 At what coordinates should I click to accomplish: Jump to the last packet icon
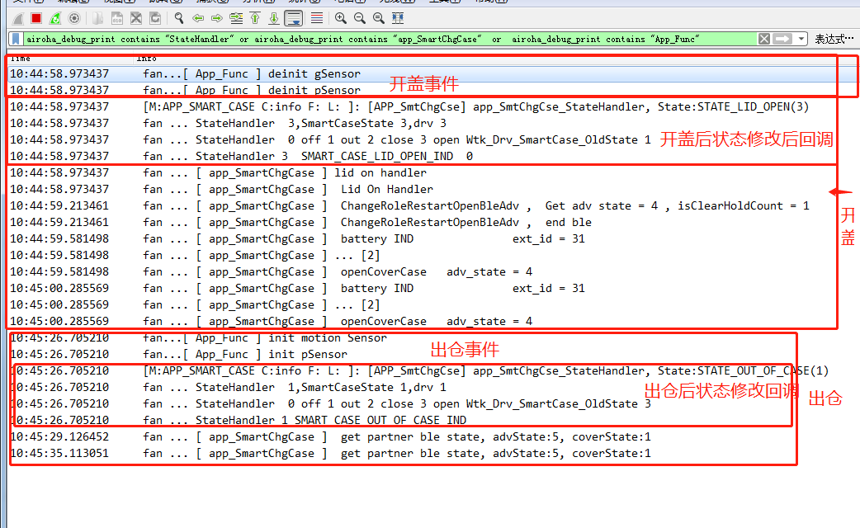(274, 19)
